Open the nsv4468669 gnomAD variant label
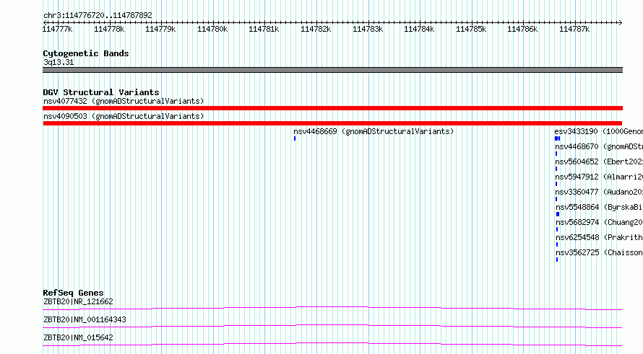Image resolution: width=643 pixels, height=354 pixels. (x=374, y=131)
